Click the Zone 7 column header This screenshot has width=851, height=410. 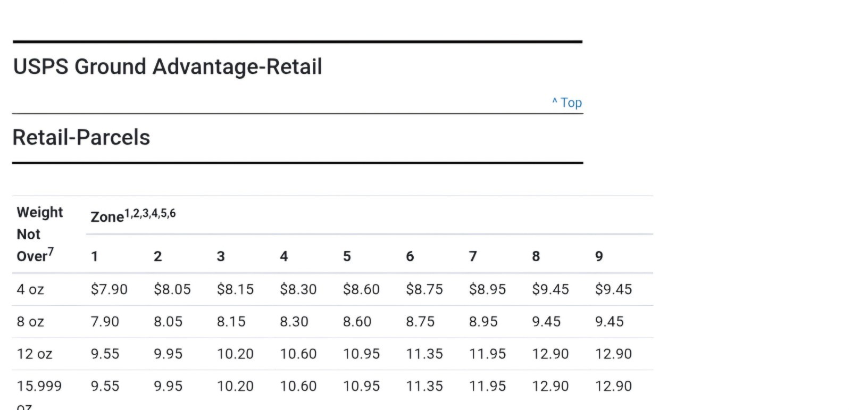pos(473,256)
